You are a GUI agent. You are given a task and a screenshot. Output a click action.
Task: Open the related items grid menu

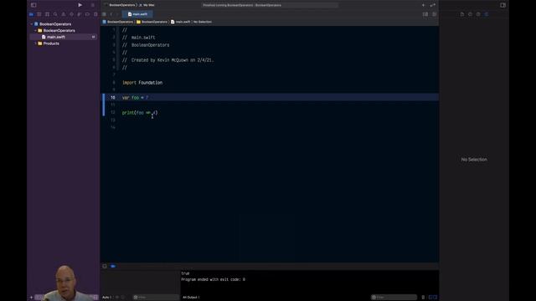(104, 14)
